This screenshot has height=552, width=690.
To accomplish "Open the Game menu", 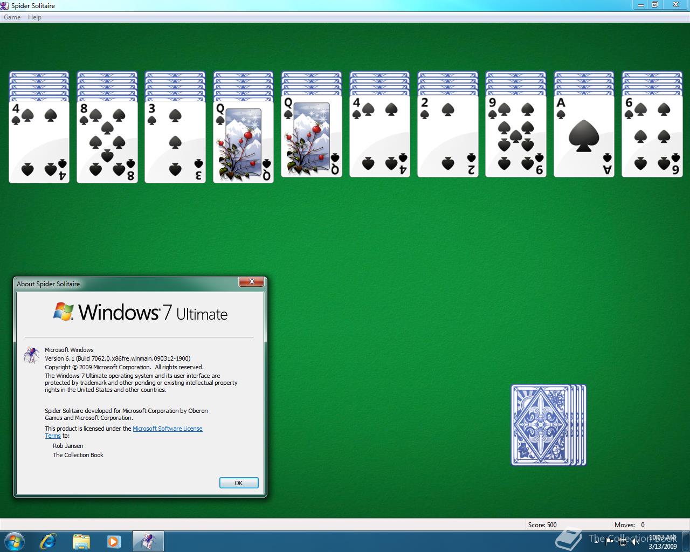I will coord(12,17).
